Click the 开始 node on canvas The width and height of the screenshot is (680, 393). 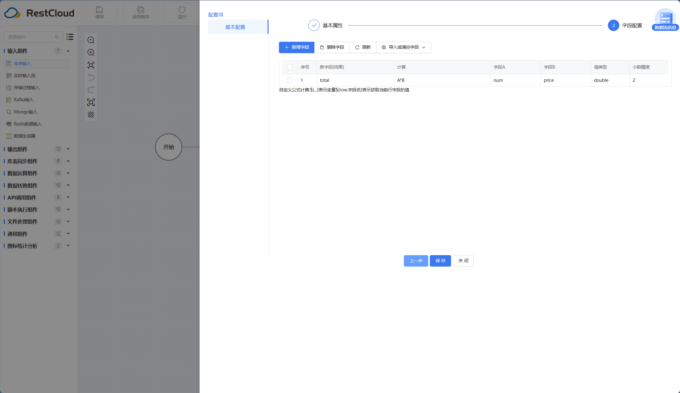(x=169, y=147)
